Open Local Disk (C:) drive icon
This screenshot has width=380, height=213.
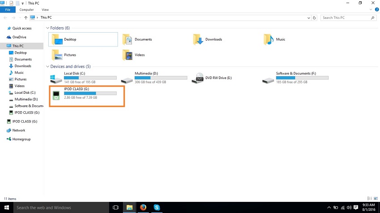tap(56, 79)
